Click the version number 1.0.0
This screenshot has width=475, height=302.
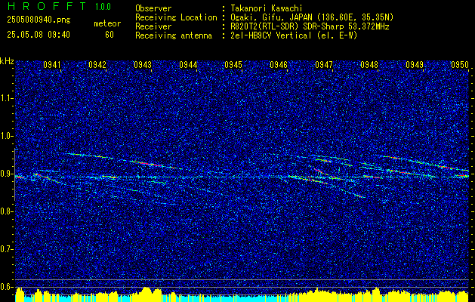tap(103, 7)
